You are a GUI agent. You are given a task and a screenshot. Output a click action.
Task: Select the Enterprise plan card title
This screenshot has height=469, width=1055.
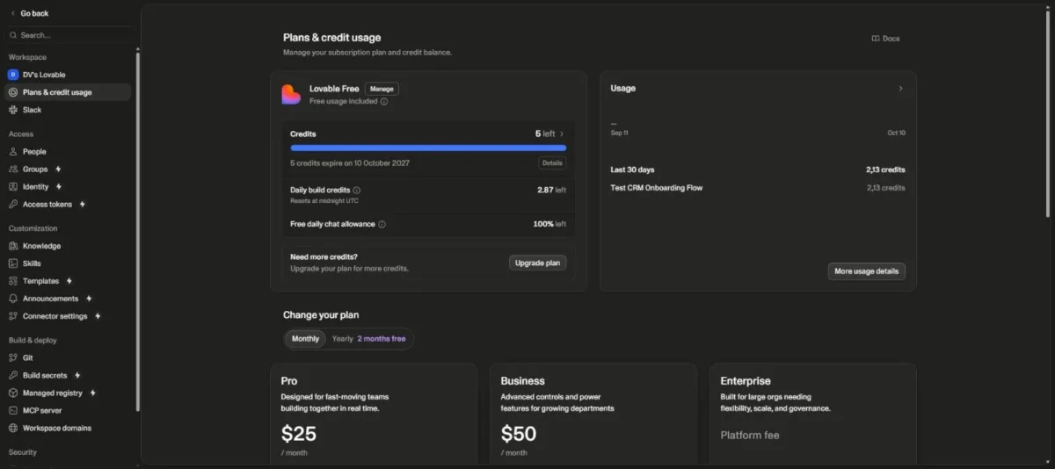746,381
